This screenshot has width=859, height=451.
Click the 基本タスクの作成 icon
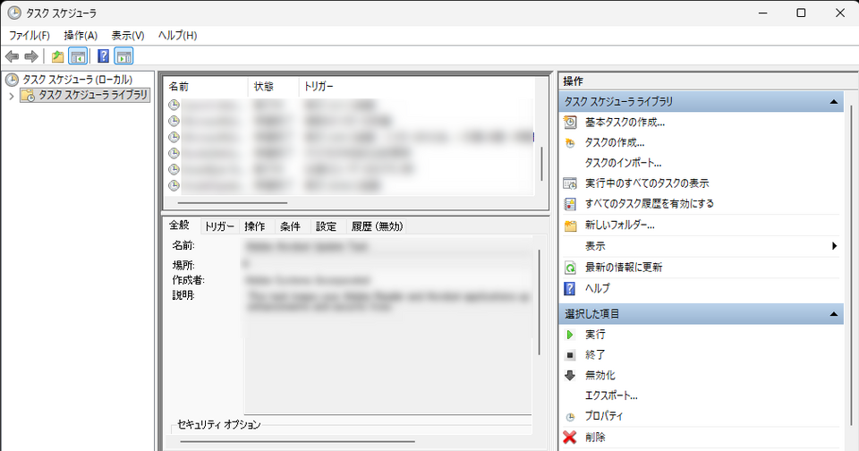(570, 123)
